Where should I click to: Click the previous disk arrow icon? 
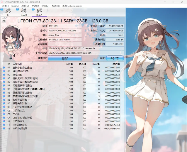point(4,21)
